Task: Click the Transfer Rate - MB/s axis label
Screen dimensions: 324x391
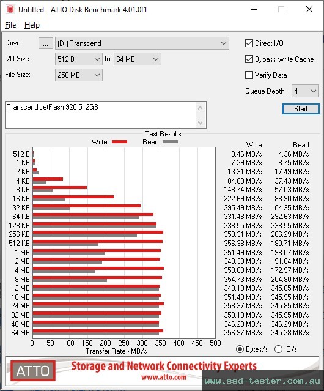Action: (117, 351)
